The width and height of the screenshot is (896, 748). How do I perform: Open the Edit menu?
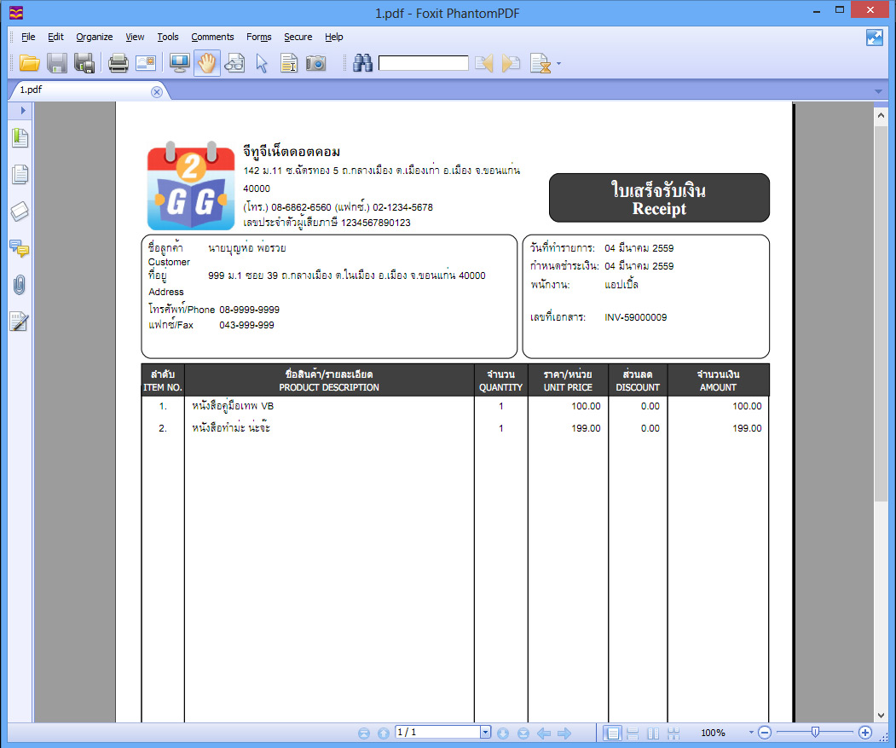[55, 37]
